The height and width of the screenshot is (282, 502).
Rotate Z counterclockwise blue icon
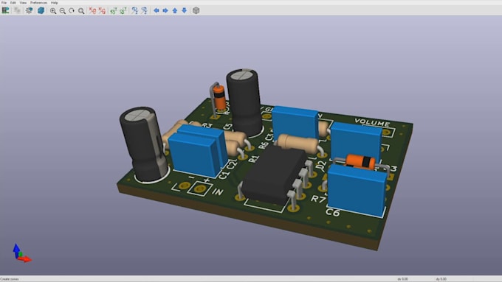pyautogui.click(x=145, y=10)
